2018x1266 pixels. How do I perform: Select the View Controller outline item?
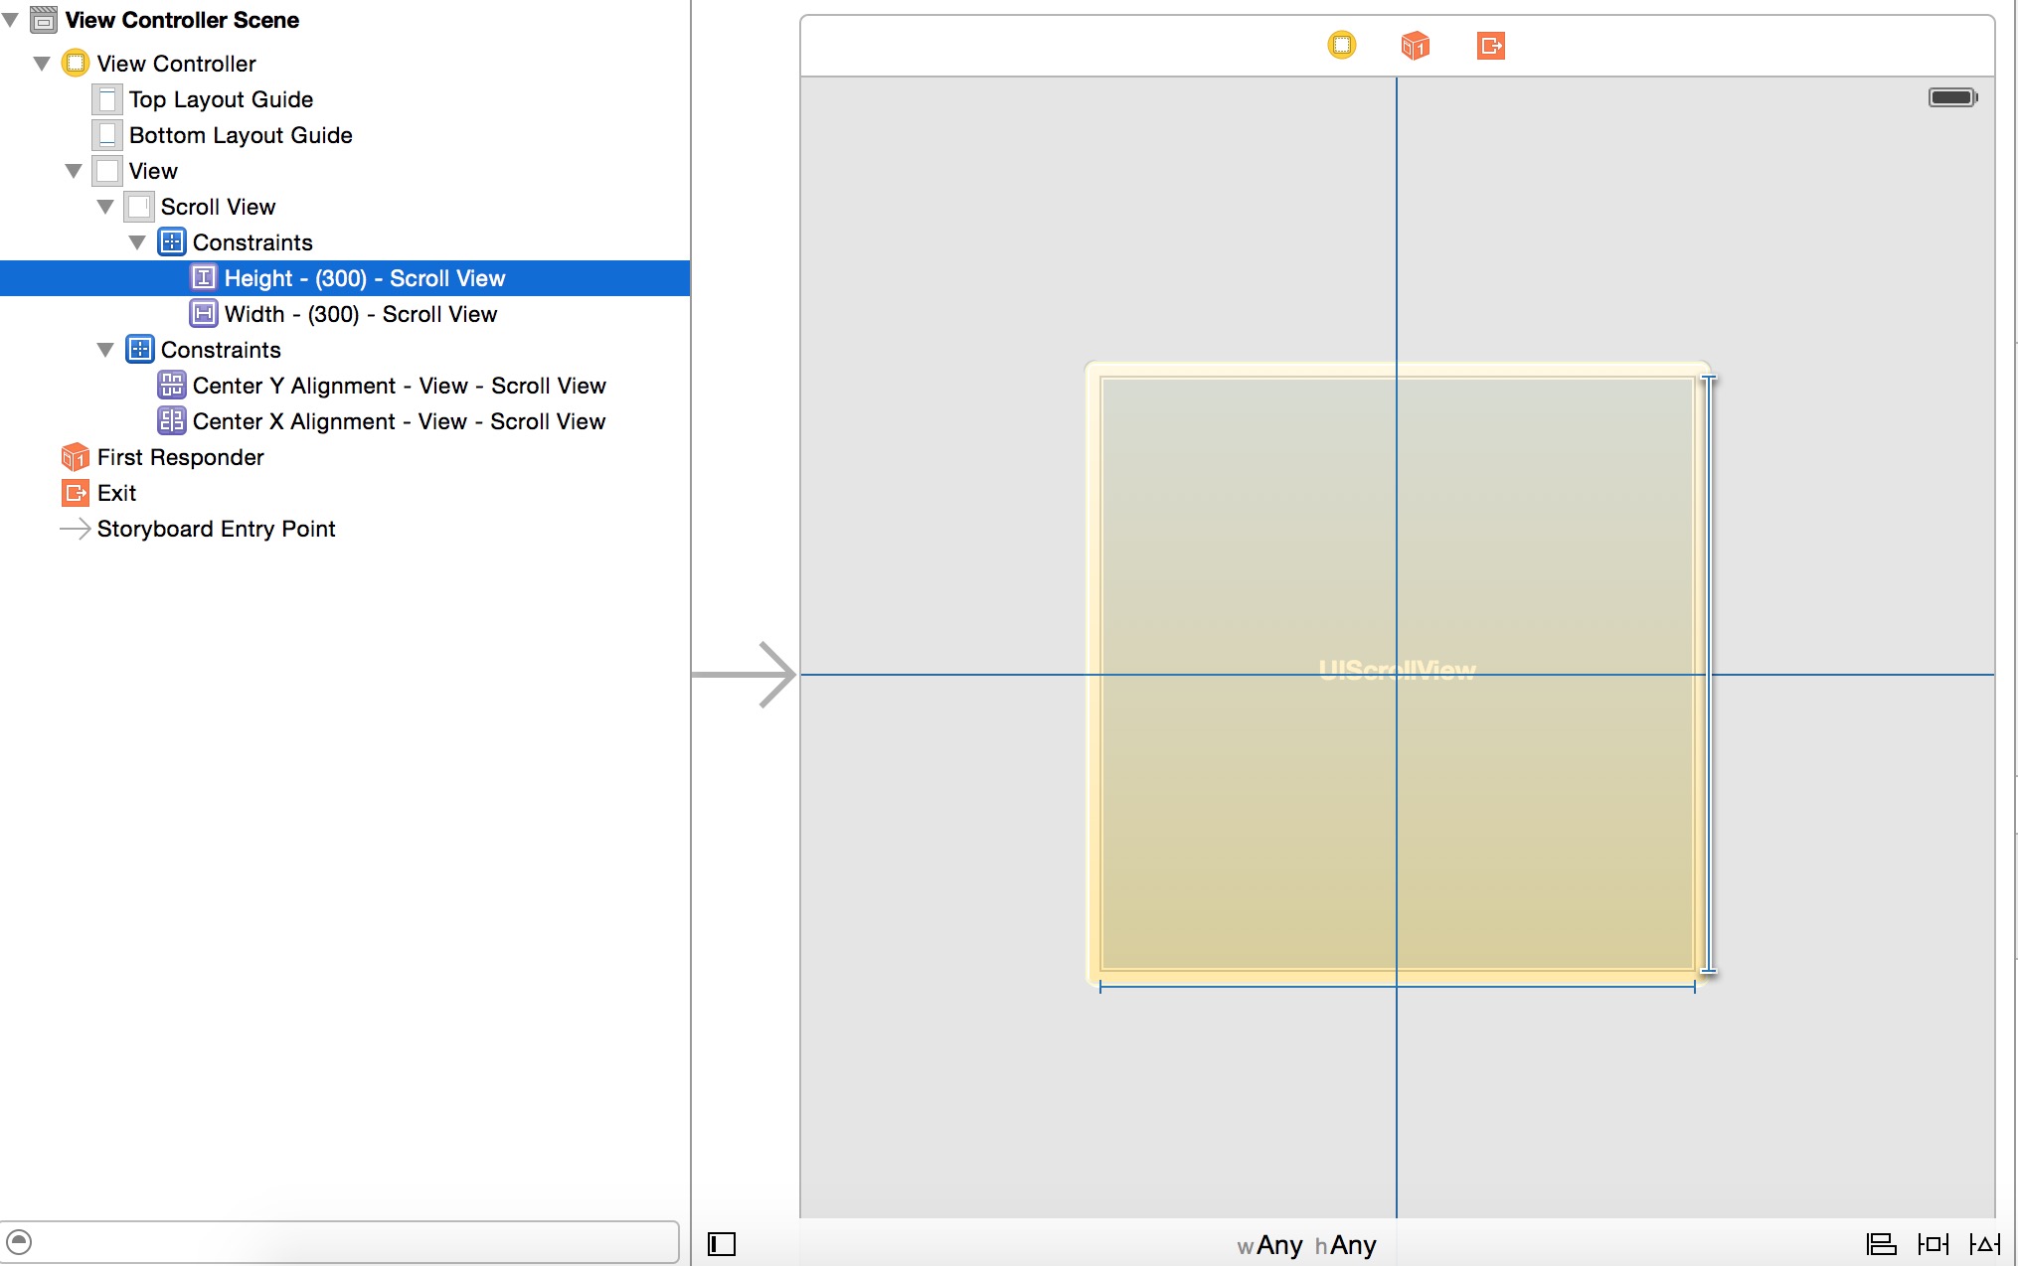345,64
